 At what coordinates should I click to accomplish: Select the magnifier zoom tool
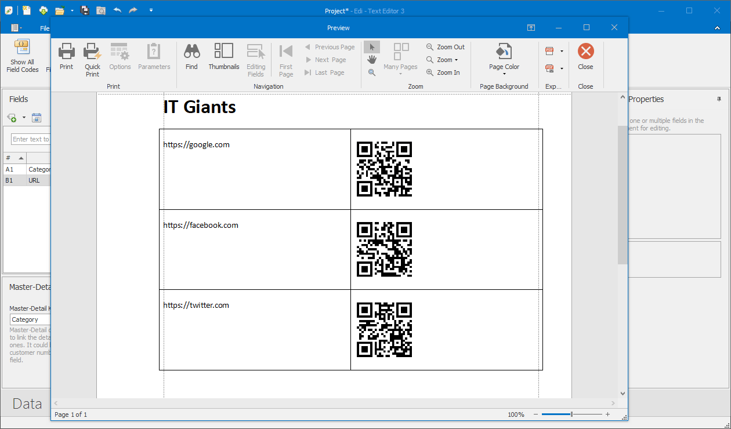pos(371,72)
